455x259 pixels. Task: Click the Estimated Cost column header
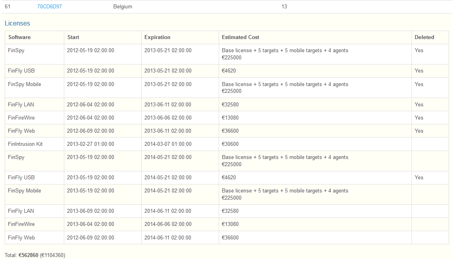click(x=240, y=37)
